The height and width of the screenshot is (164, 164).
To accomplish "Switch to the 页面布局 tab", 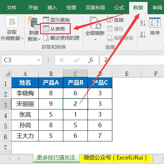I will (x=95, y=8).
